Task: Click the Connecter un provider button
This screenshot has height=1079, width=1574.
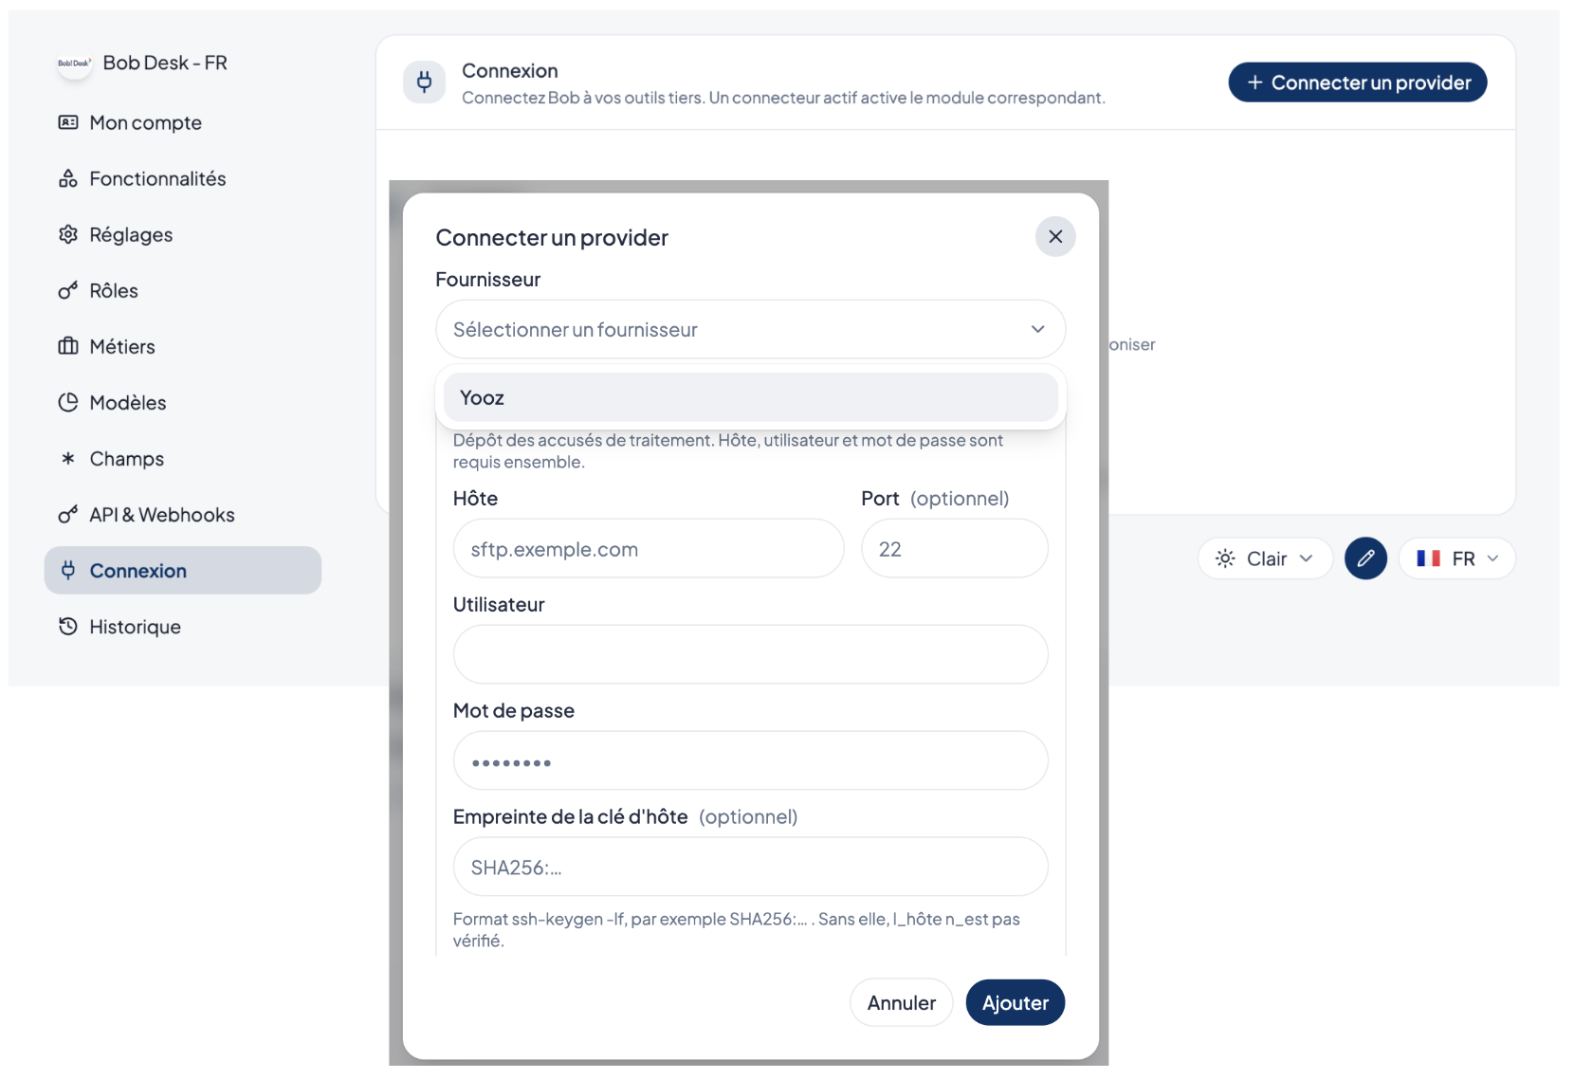Action: pos(1357,82)
